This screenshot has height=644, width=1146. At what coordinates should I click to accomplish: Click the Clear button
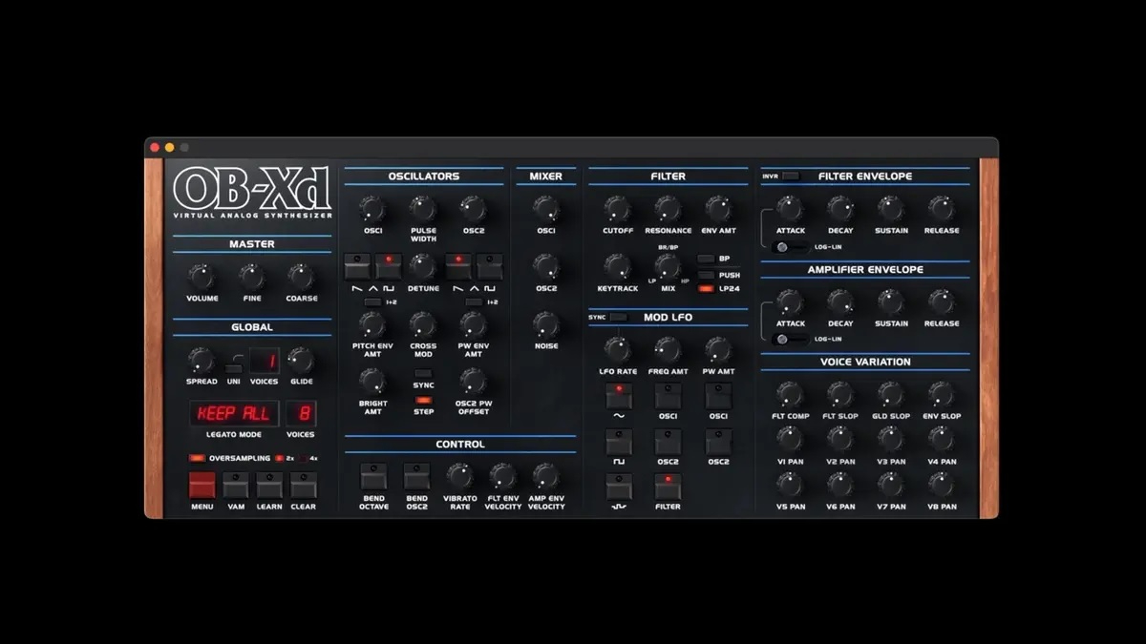304,485
